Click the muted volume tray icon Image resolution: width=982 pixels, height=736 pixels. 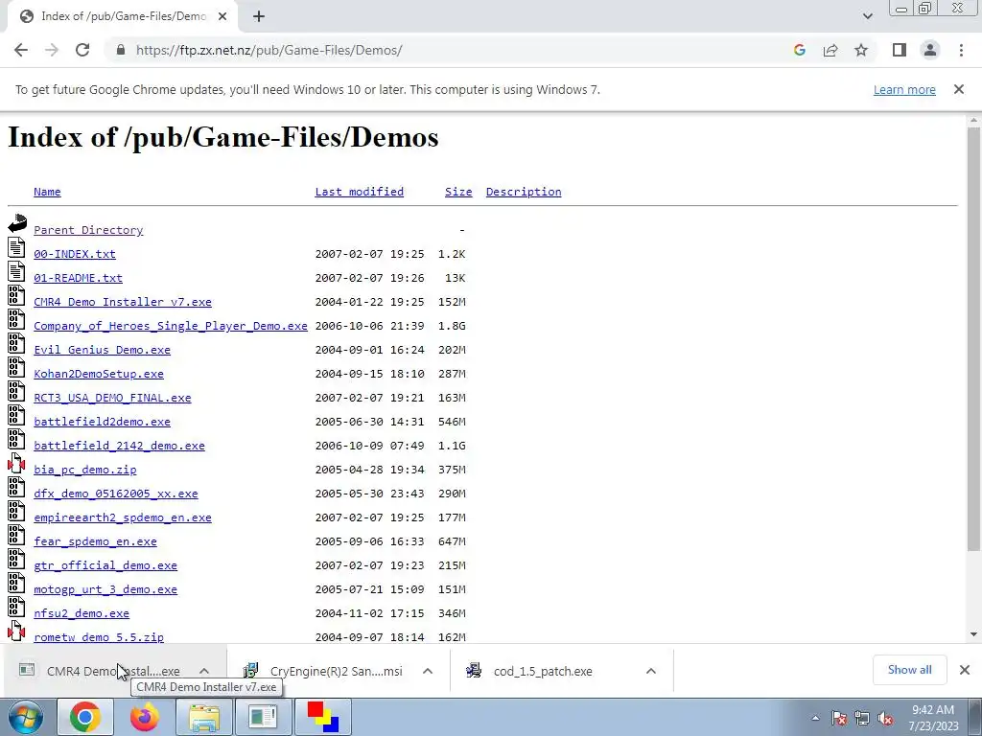(885, 719)
